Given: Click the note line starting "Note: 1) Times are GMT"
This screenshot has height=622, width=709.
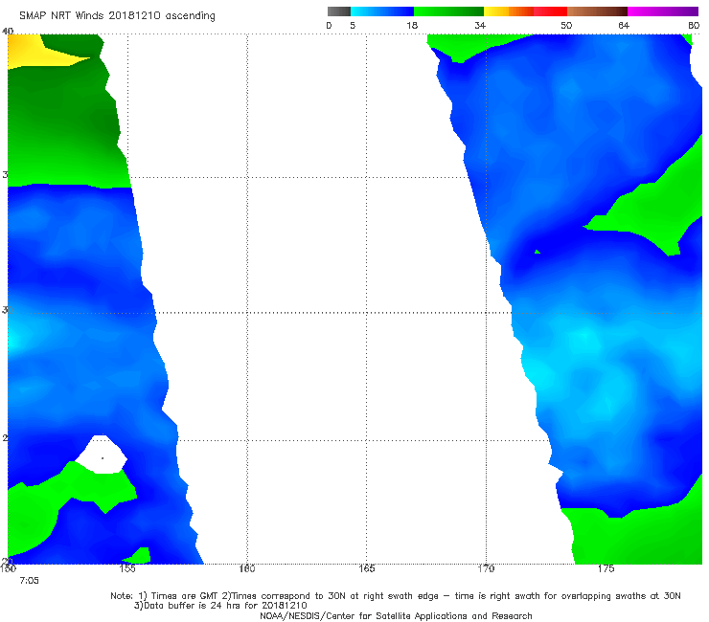Looking at the screenshot, I should [x=395, y=596].
